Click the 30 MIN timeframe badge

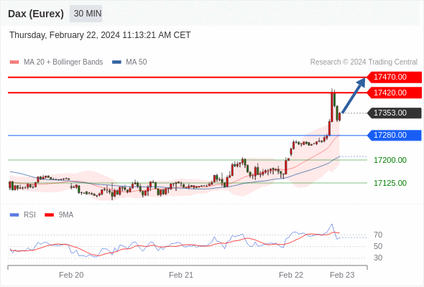86,14
